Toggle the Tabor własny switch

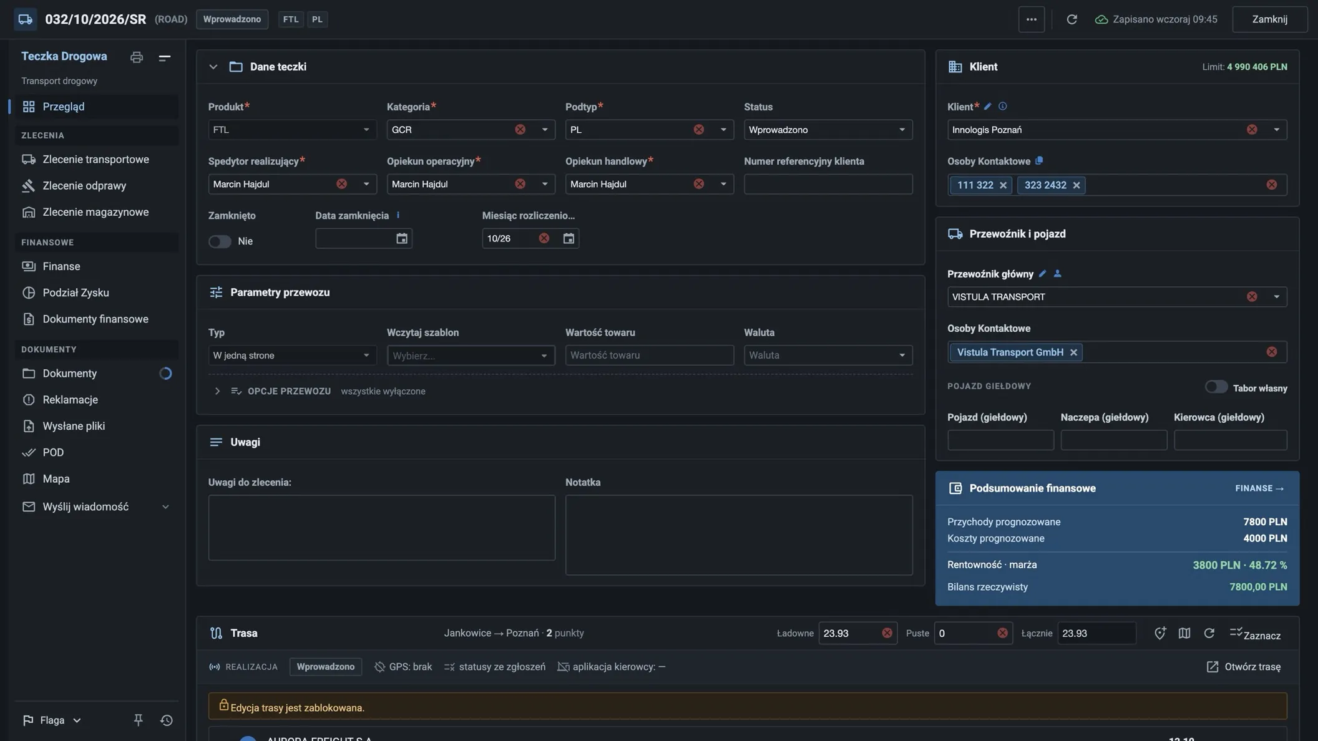pos(1216,387)
